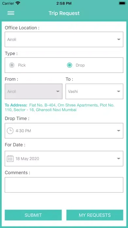
Task: Open the To dropdown showing Vashi
Action: (94, 91)
